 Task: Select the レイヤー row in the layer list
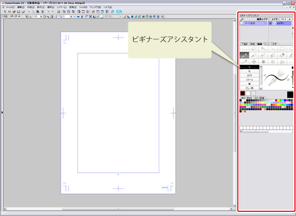[280, 24]
